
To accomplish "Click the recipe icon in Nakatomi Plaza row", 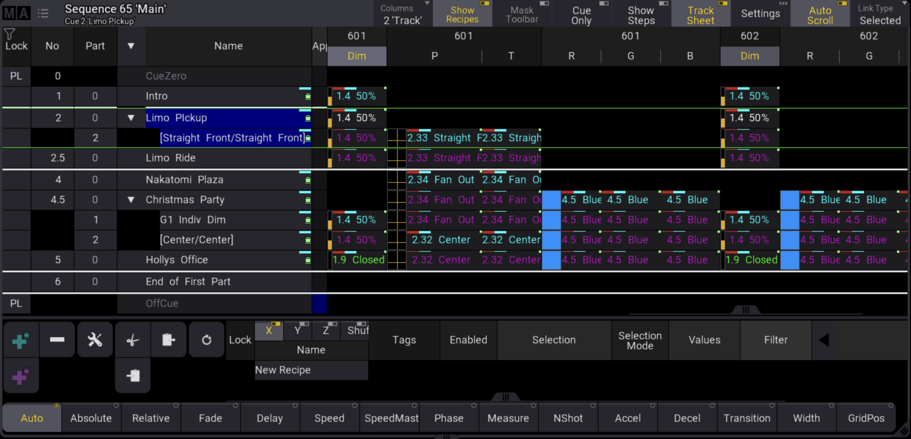I will click(x=307, y=180).
